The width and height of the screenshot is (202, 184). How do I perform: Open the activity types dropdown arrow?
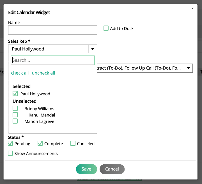click(188, 68)
